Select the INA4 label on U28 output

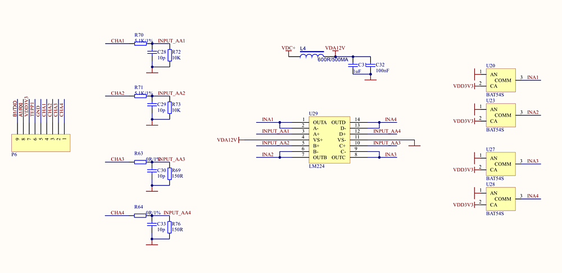533,196
